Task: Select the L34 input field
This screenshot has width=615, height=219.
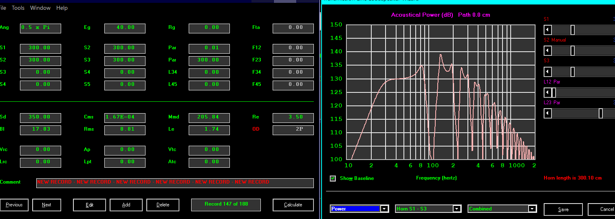Action: tap(209, 73)
